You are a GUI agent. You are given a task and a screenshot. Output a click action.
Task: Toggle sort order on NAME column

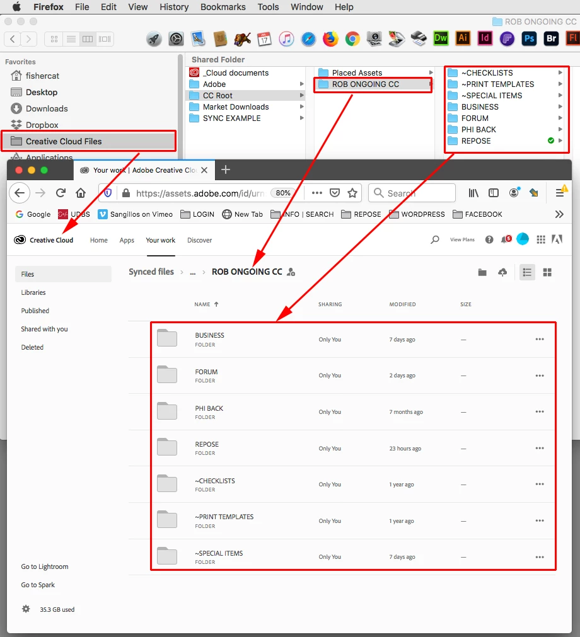[x=207, y=304]
